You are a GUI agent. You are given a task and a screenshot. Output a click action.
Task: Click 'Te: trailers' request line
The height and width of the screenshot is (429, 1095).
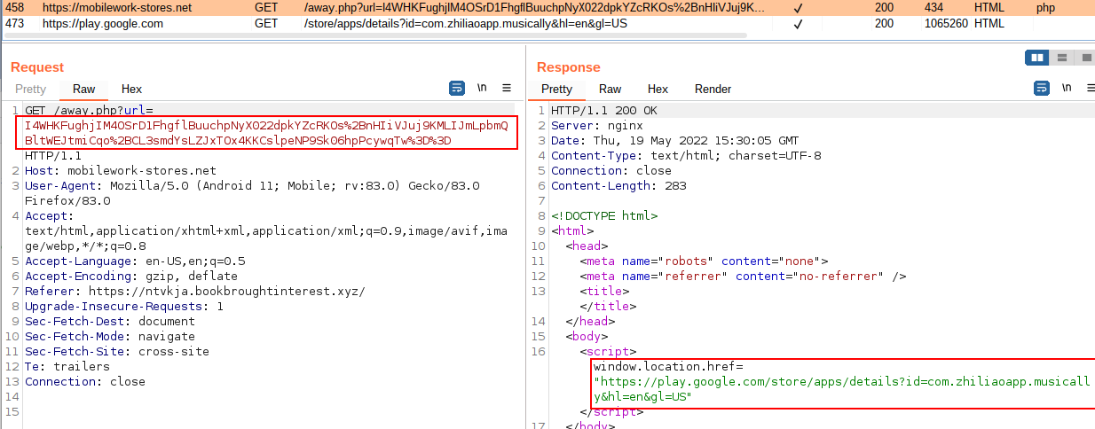pyautogui.click(x=67, y=367)
